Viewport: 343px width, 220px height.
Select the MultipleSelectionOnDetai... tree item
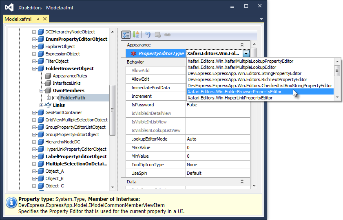point(76,164)
